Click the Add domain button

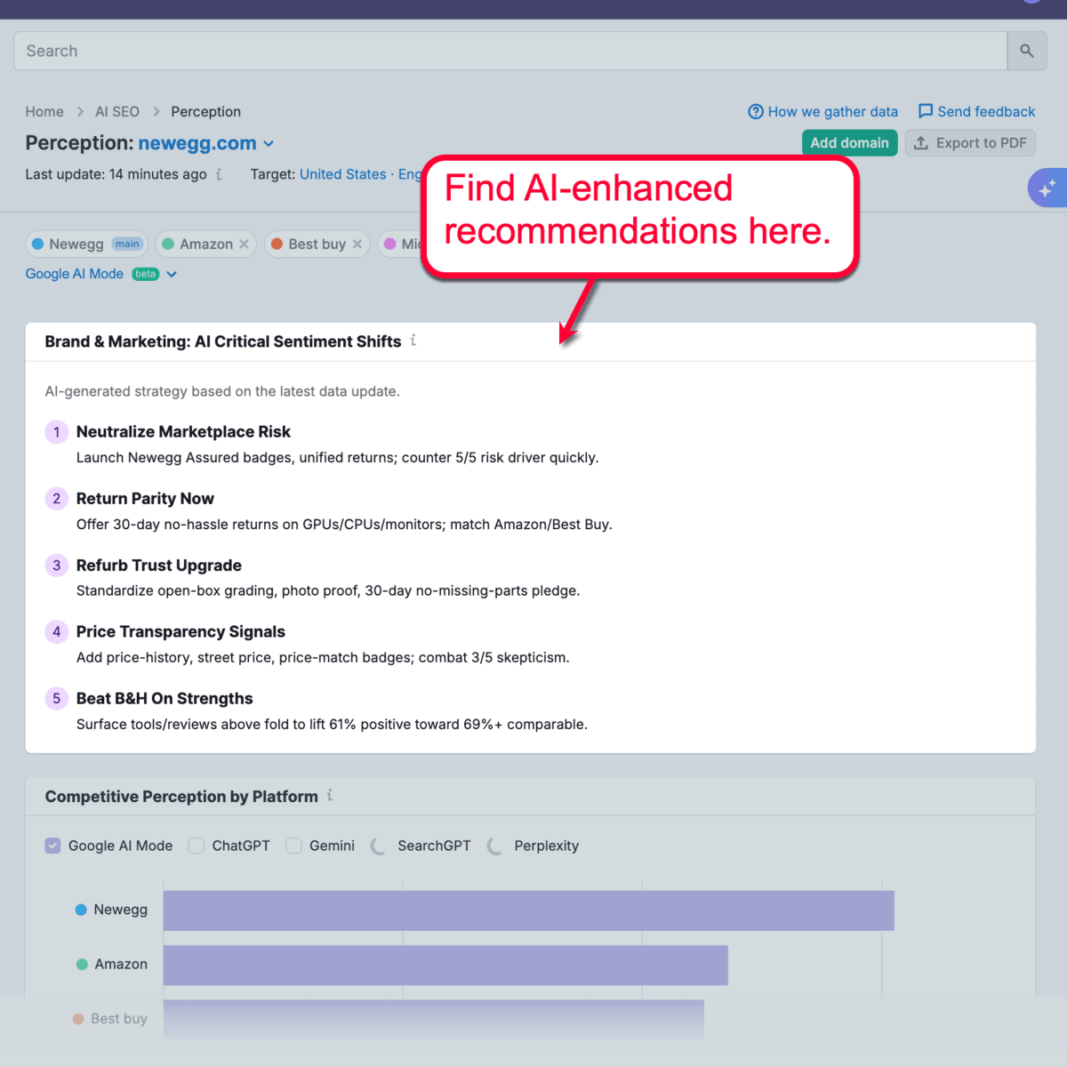pyautogui.click(x=849, y=142)
